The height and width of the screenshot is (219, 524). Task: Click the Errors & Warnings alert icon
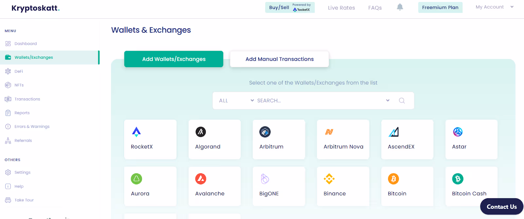click(x=8, y=127)
